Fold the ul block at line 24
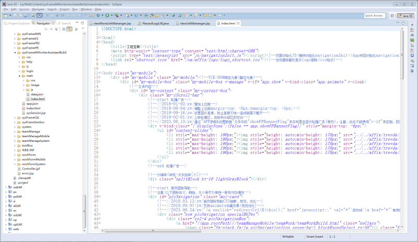Screen dimensions: 418x242 pos(100,130)
